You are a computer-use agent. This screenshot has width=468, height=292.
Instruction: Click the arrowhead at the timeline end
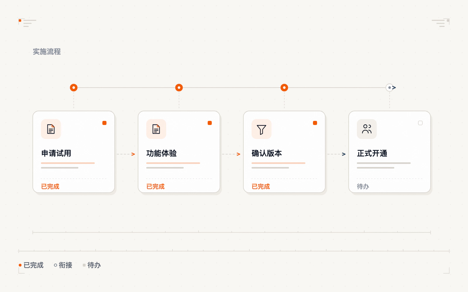[x=394, y=88]
